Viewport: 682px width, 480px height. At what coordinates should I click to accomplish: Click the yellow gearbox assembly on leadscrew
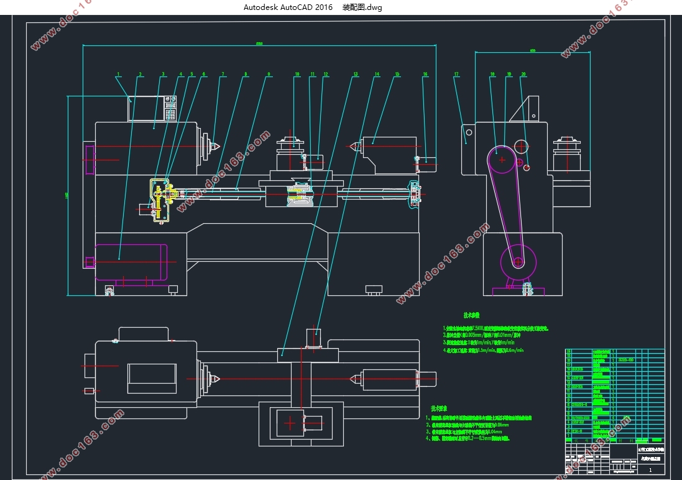click(x=164, y=200)
